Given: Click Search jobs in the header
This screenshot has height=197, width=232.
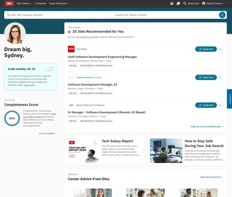Looking at the screenshot, I should 191,4.
